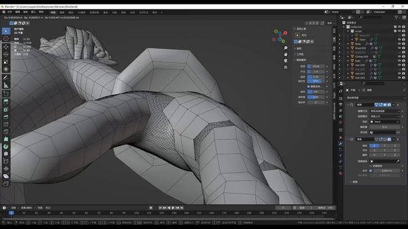Screen dimensions: 408x229
Task: Collapse the sculpt collection in outliner
Action: pyautogui.click(x=348, y=31)
